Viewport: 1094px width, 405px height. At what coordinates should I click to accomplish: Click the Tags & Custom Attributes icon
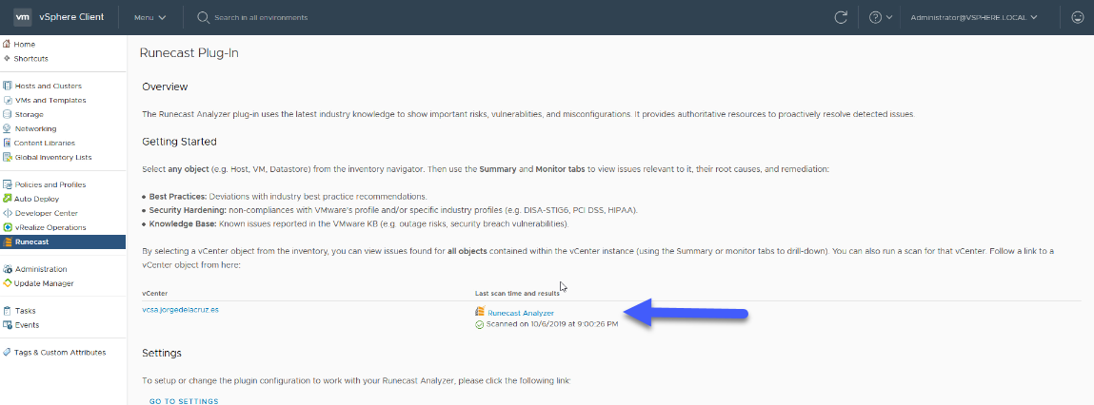pos(8,352)
